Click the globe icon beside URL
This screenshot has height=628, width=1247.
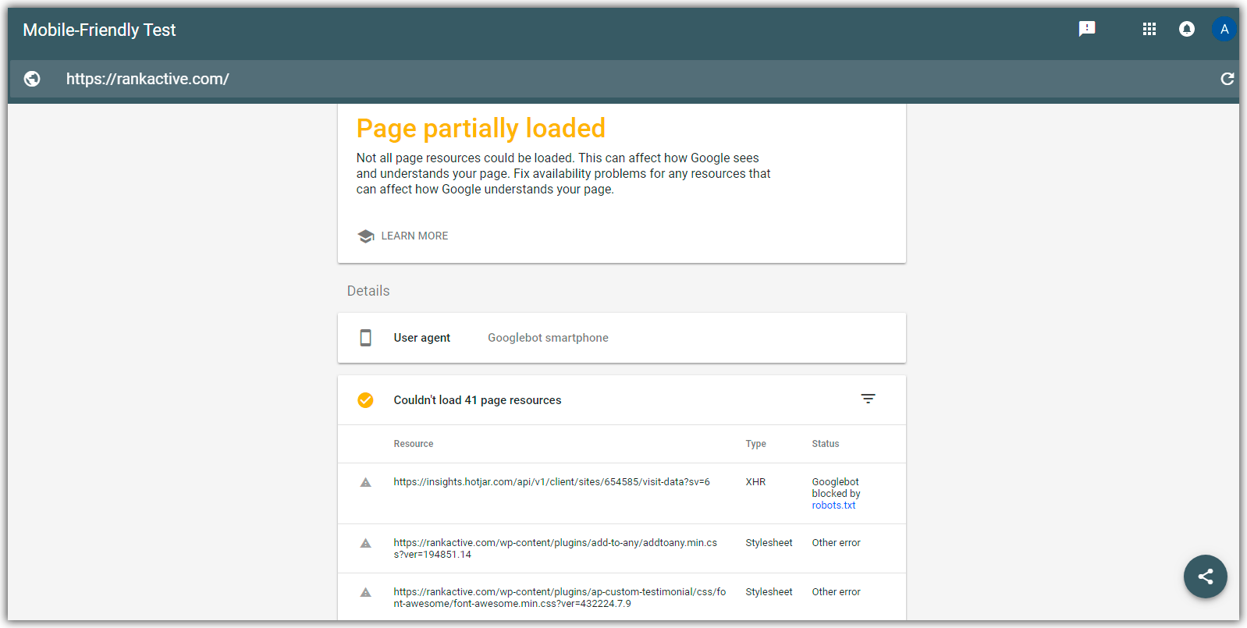click(32, 79)
